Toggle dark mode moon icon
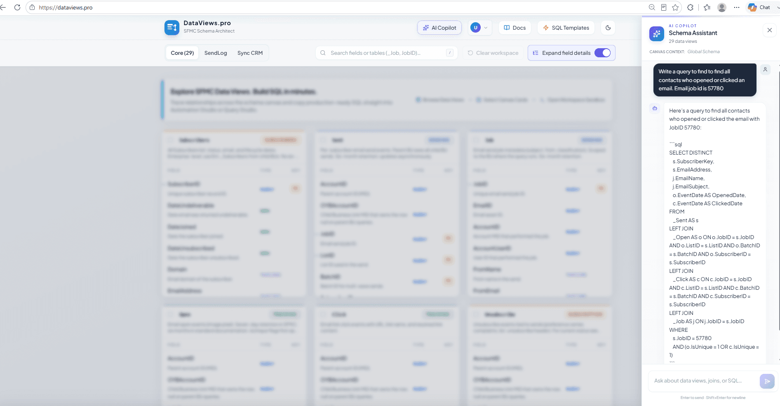Viewport: 780px width, 406px height. click(x=608, y=28)
